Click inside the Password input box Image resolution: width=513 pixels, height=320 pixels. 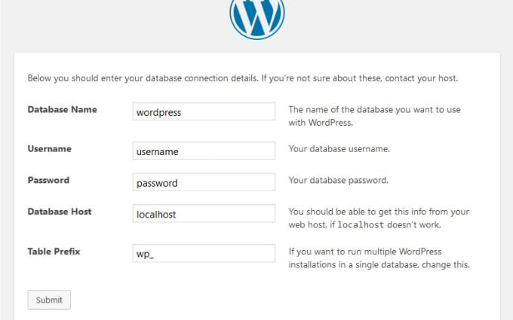click(204, 182)
